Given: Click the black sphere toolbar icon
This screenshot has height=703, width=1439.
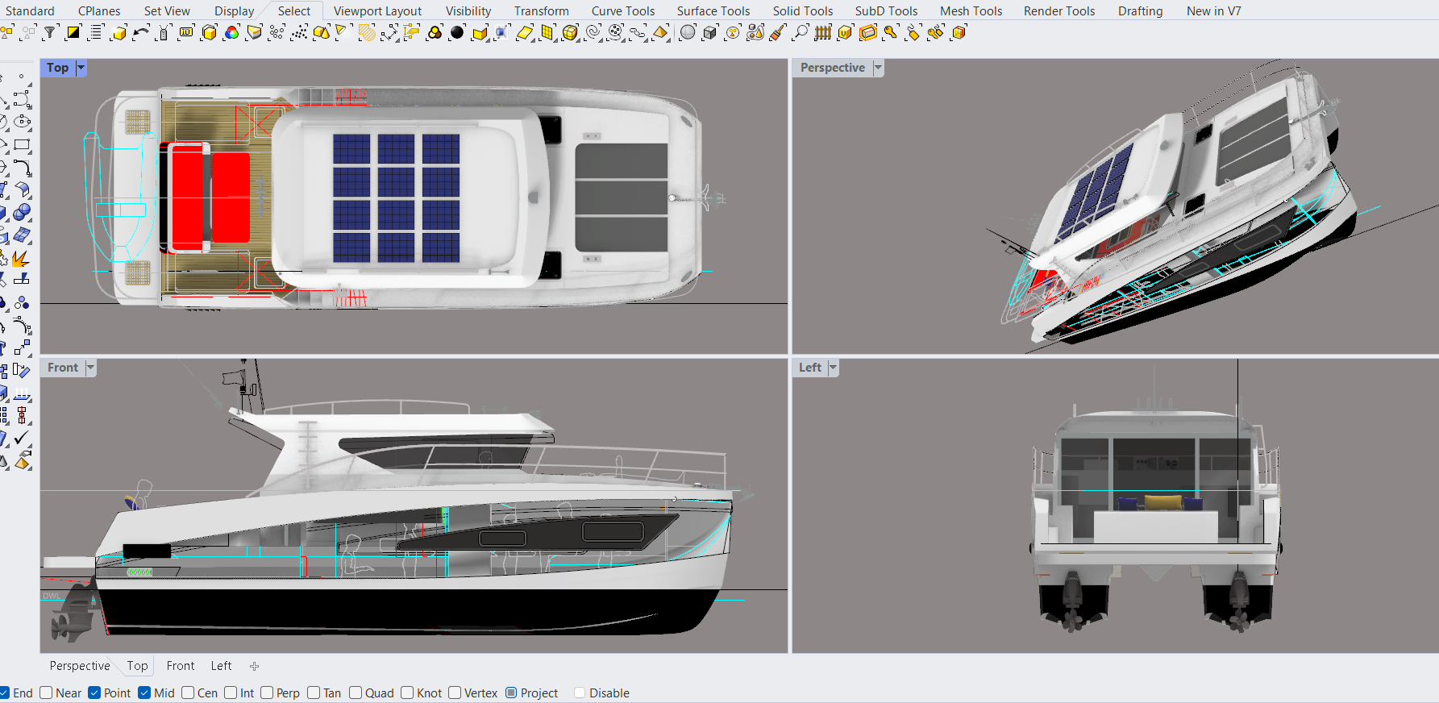Looking at the screenshot, I should [457, 32].
